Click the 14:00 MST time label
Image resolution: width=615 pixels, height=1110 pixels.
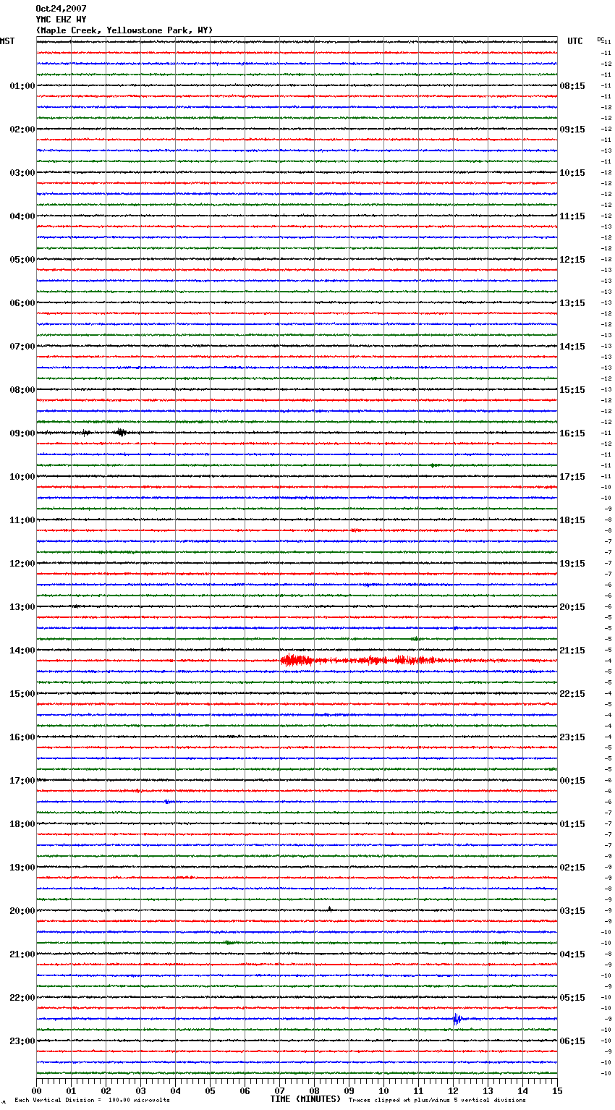(22, 651)
